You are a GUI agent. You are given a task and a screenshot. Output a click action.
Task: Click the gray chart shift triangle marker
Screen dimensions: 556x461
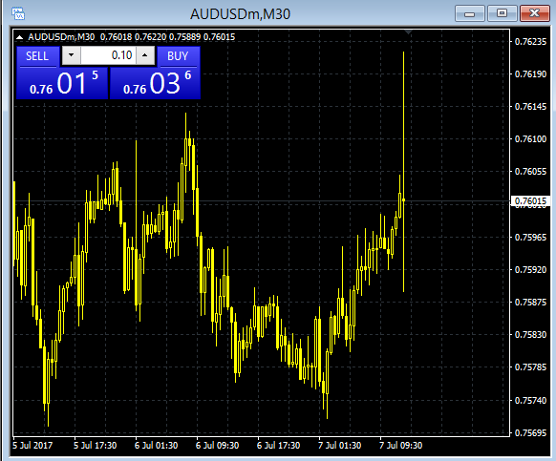[x=408, y=32]
